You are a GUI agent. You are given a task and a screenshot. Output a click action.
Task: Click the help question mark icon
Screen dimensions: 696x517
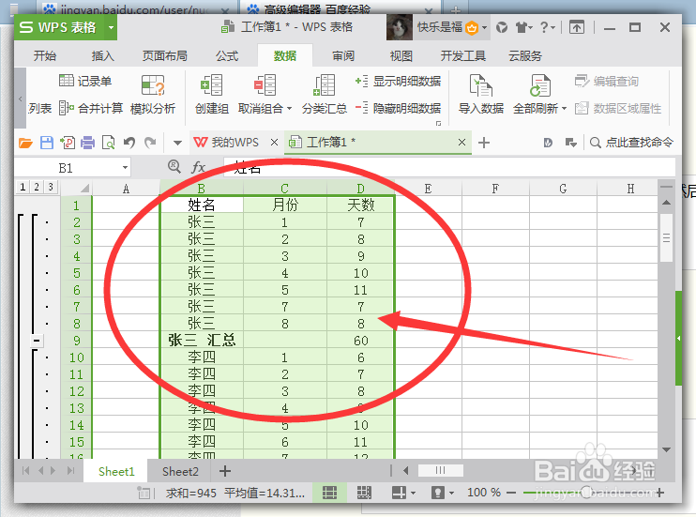coord(544,27)
